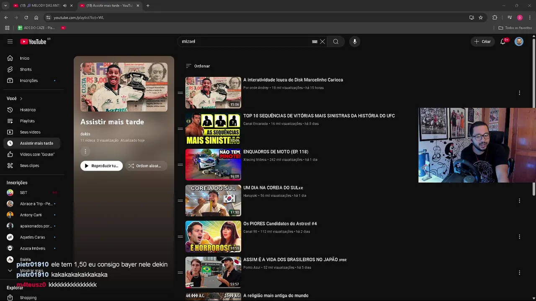Screen dimensions: 536x301
Task: Expand Mostrar mais subscriptions
Action: coord(32,270)
